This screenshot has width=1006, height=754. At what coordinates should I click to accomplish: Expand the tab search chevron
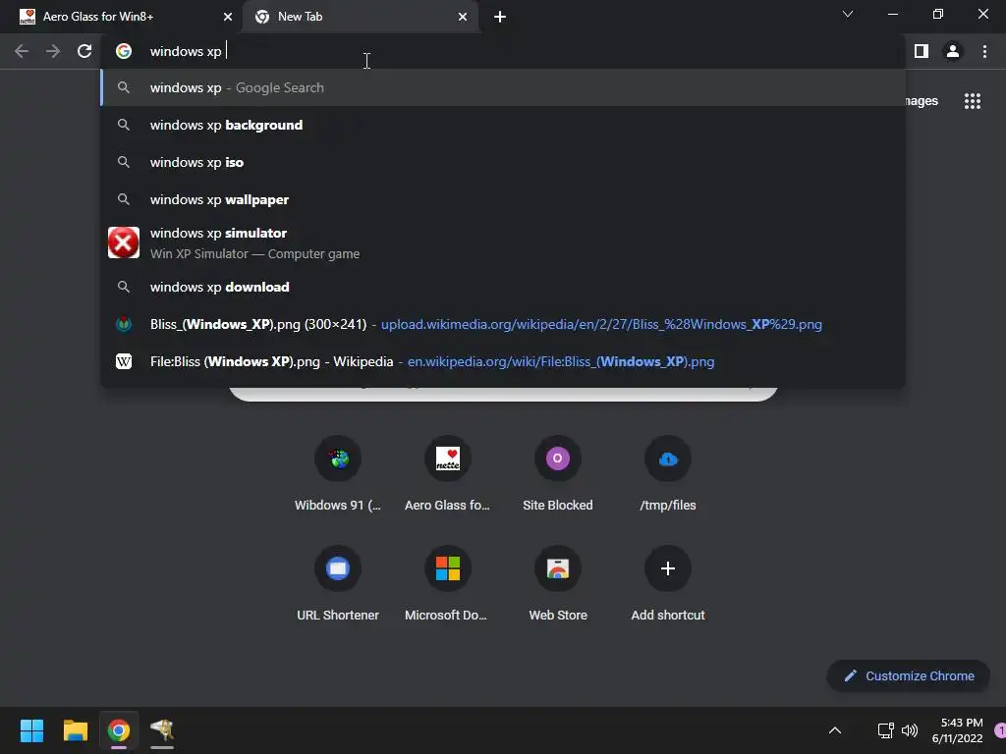click(x=848, y=14)
